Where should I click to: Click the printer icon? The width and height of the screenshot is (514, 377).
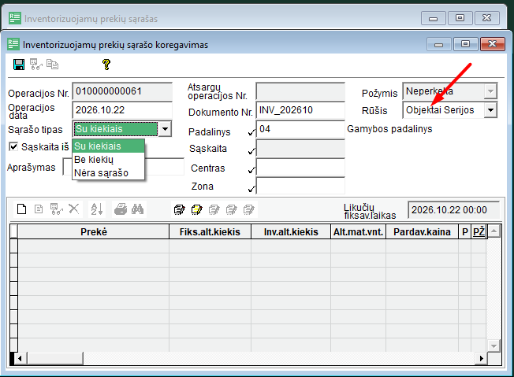point(121,209)
